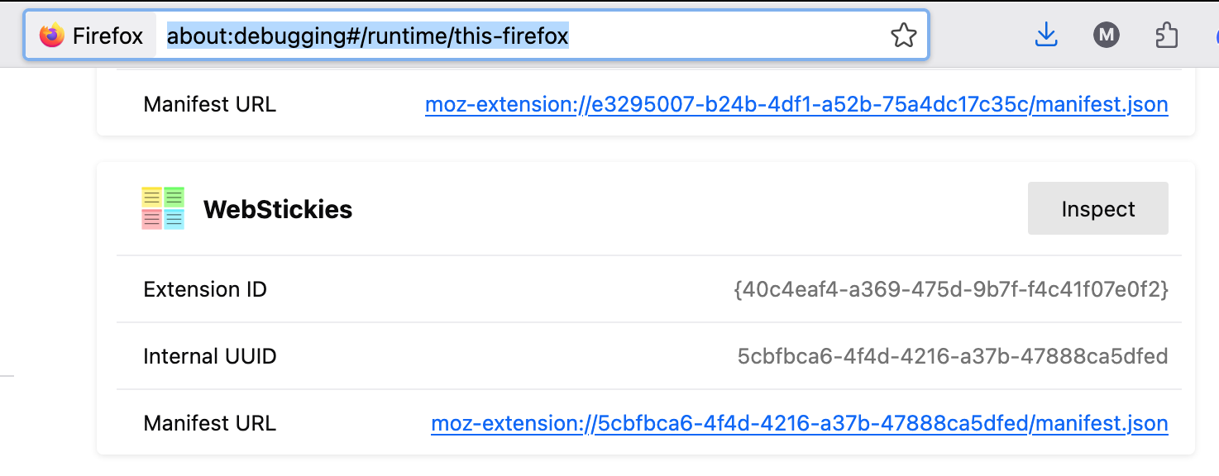Open the WebStickies manifest.json link
Viewport: 1219px width, 476px height.
pos(799,424)
